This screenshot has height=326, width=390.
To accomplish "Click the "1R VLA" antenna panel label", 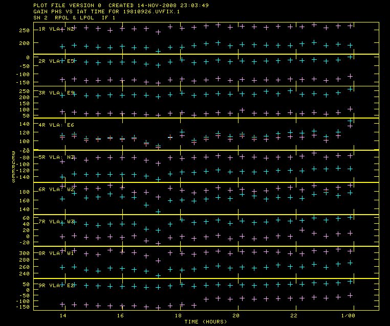I will [57, 29].
